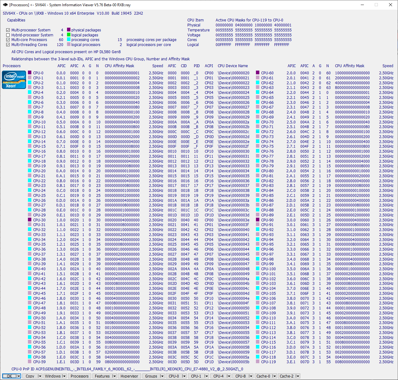
Task: Expand the Cache-0 dropdown arrow
Action: pyautogui.click(x=274, y=376)
